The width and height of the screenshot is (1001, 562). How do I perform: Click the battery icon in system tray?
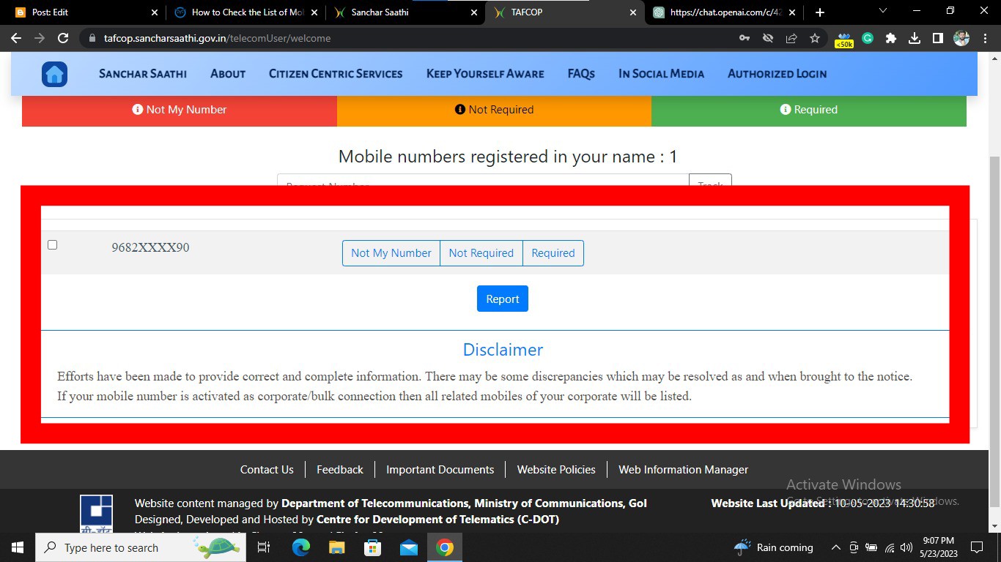(871, 547)
